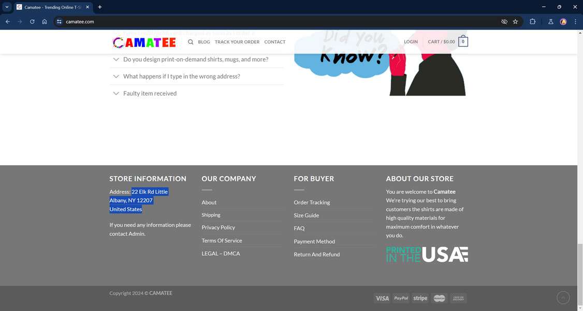Screen dimensions: 583x311
Task: Click the LOGIN link
Action: pyautogui.click(x=411, y=41)
